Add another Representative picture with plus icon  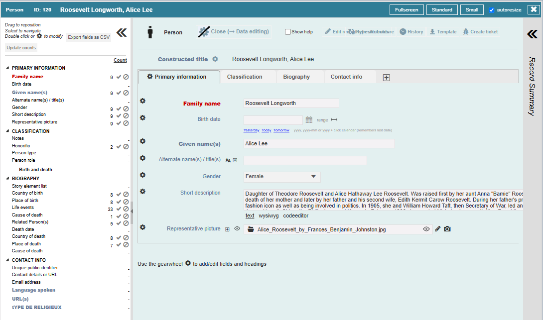(227, 229)
